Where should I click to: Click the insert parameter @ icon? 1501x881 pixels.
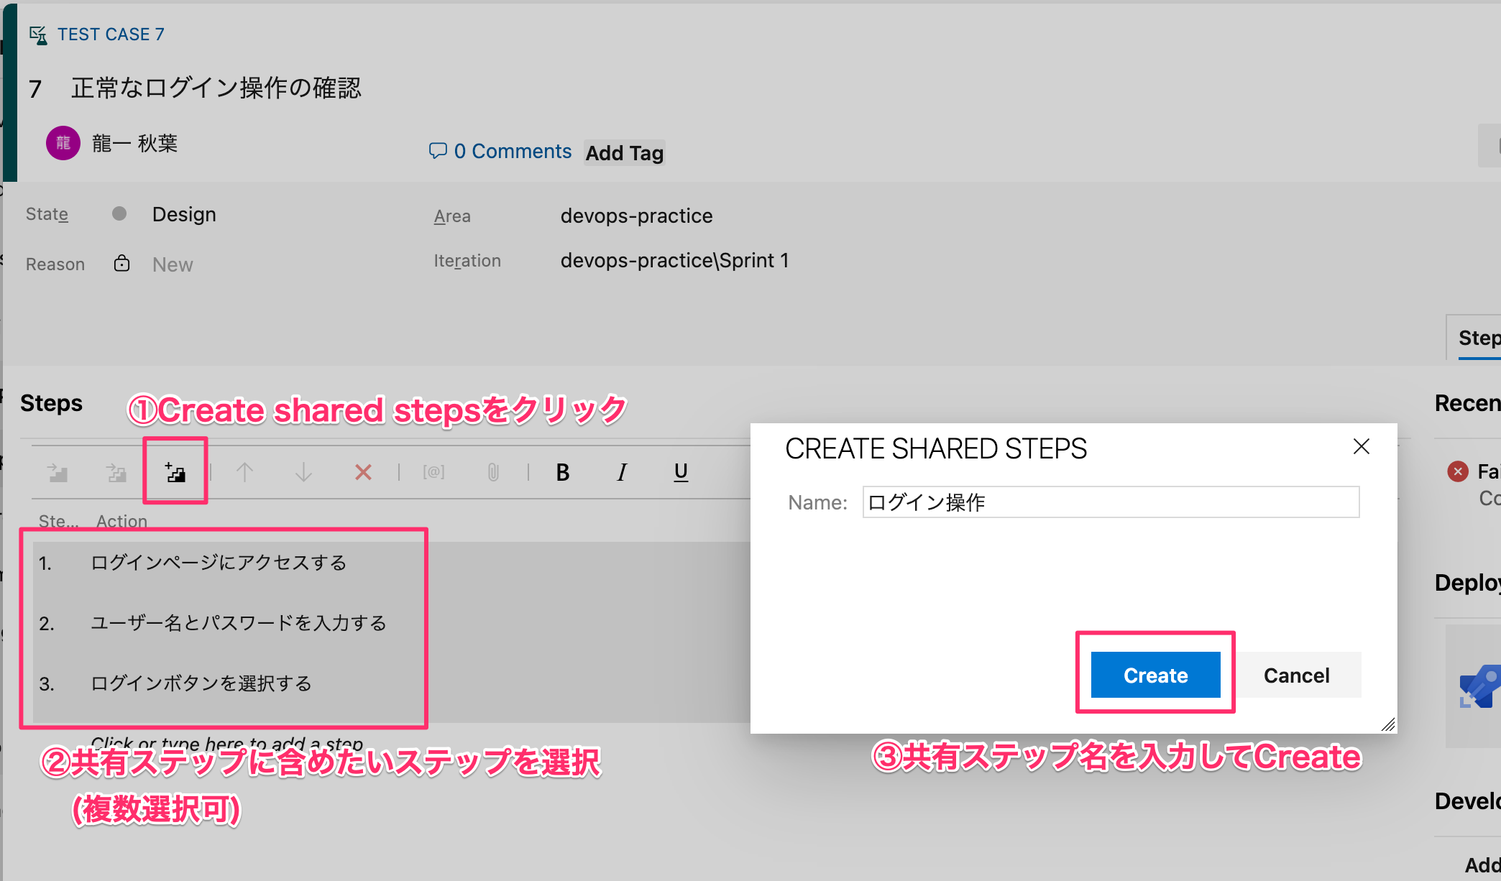[433, 472]
